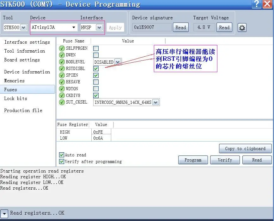
Task: Click the green check icon beside CKDIV8
Action: point(62,95)
